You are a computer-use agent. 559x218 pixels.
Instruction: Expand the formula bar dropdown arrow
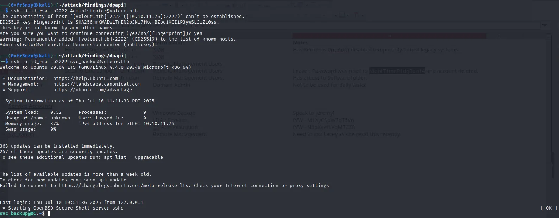click(x=545, y=25)
